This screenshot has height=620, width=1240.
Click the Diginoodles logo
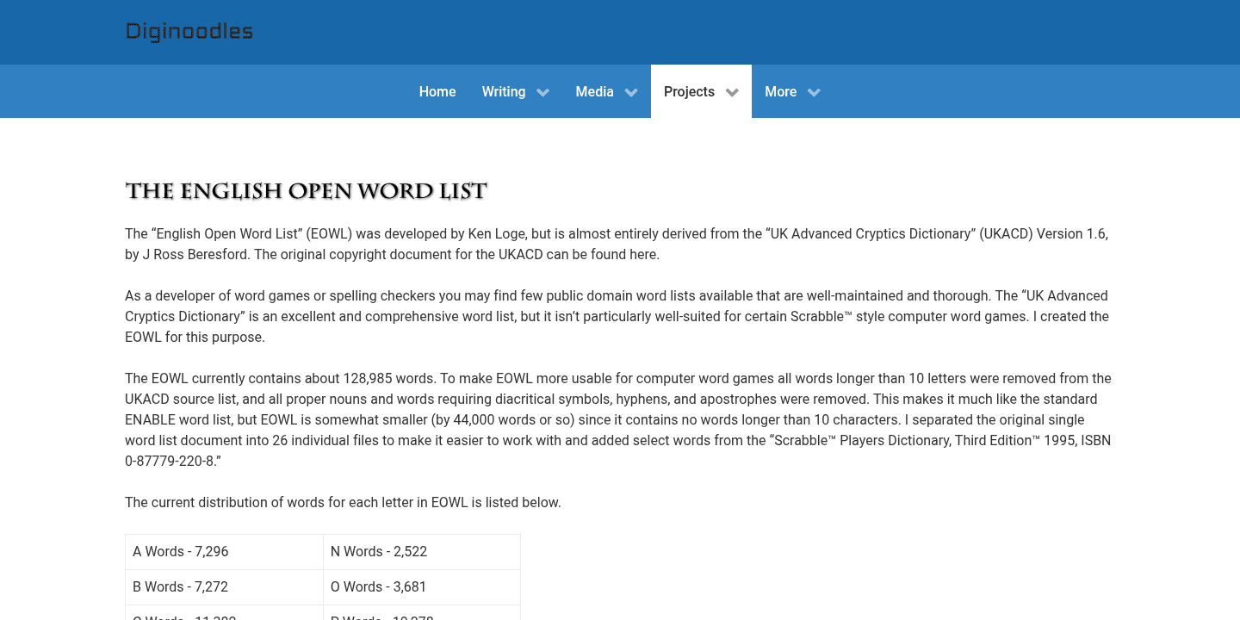click(189, 32)
